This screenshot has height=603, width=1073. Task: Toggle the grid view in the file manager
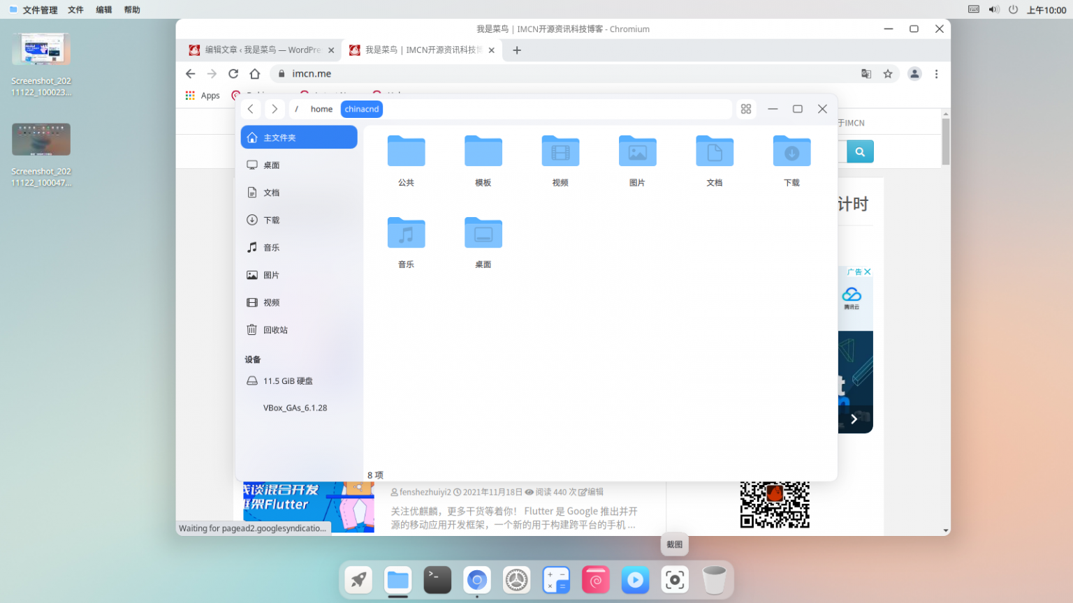coord(746,109)
